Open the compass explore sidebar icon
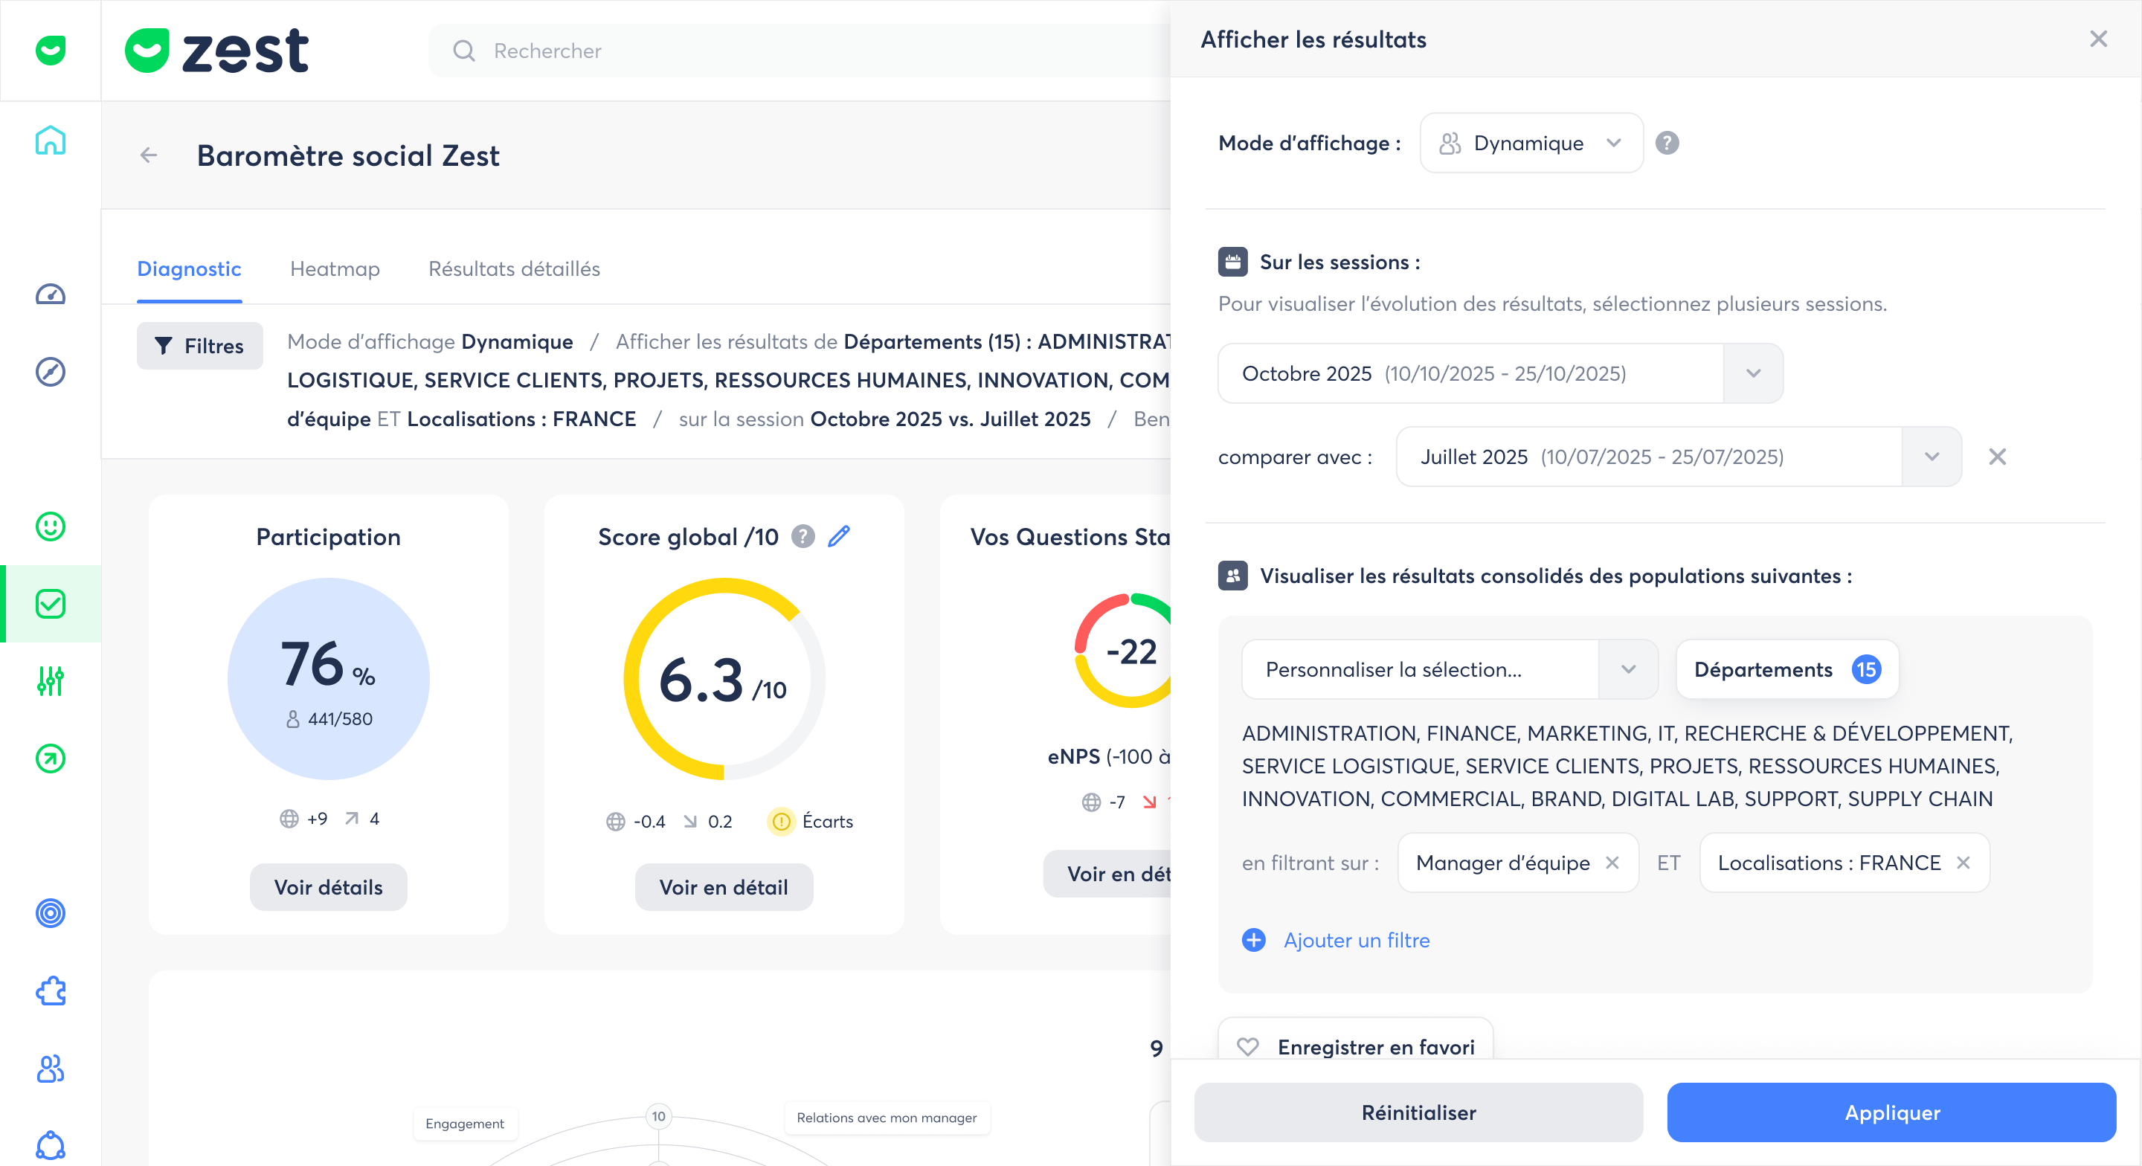This screenshot has height=1166, width=2142. [x=50, y=372]
